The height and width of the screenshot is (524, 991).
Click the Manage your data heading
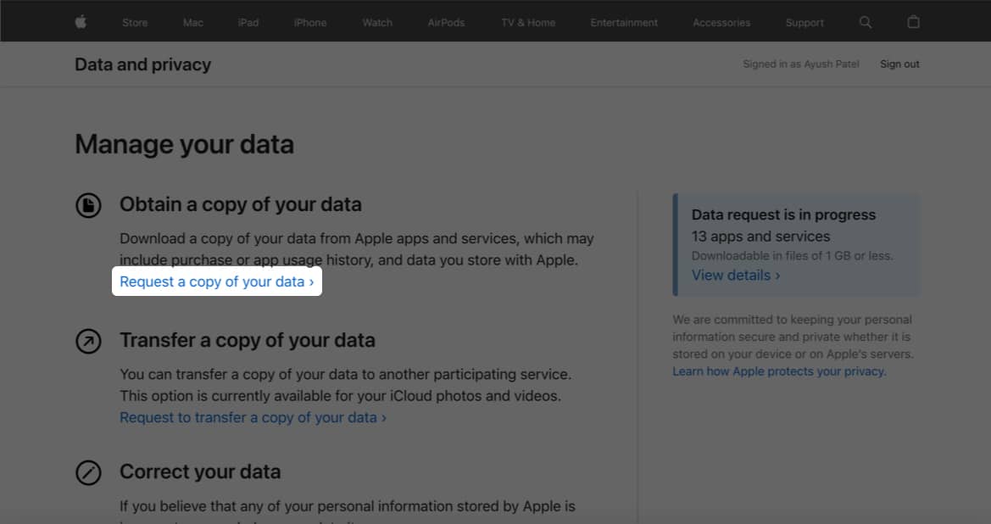point(185,144)
